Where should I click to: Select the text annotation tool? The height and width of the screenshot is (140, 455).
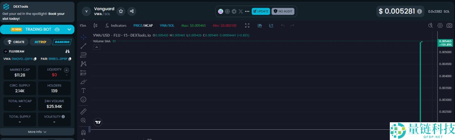pyautogui.click(x=84, y=90)
